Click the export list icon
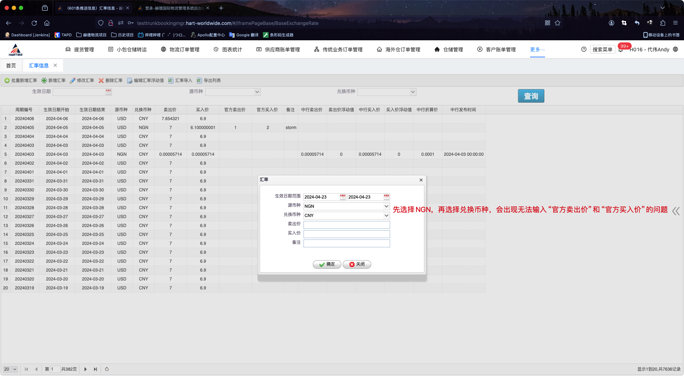 tap(199, 81)
